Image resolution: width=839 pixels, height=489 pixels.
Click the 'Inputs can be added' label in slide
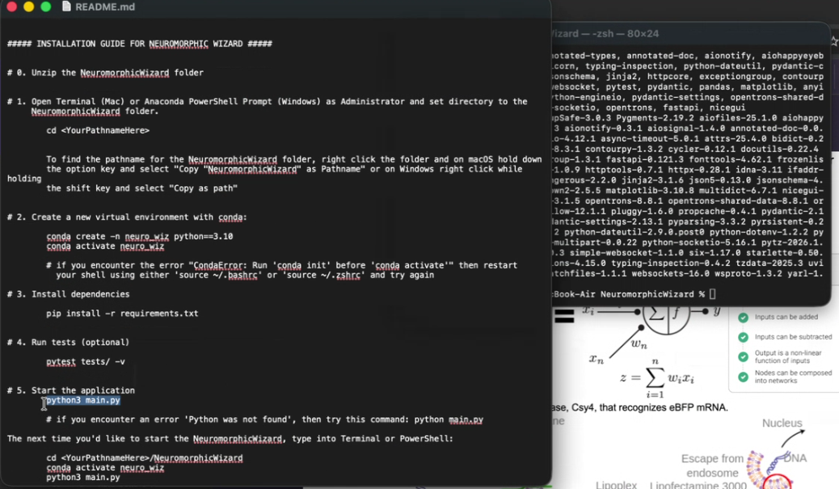pos(786,318)
